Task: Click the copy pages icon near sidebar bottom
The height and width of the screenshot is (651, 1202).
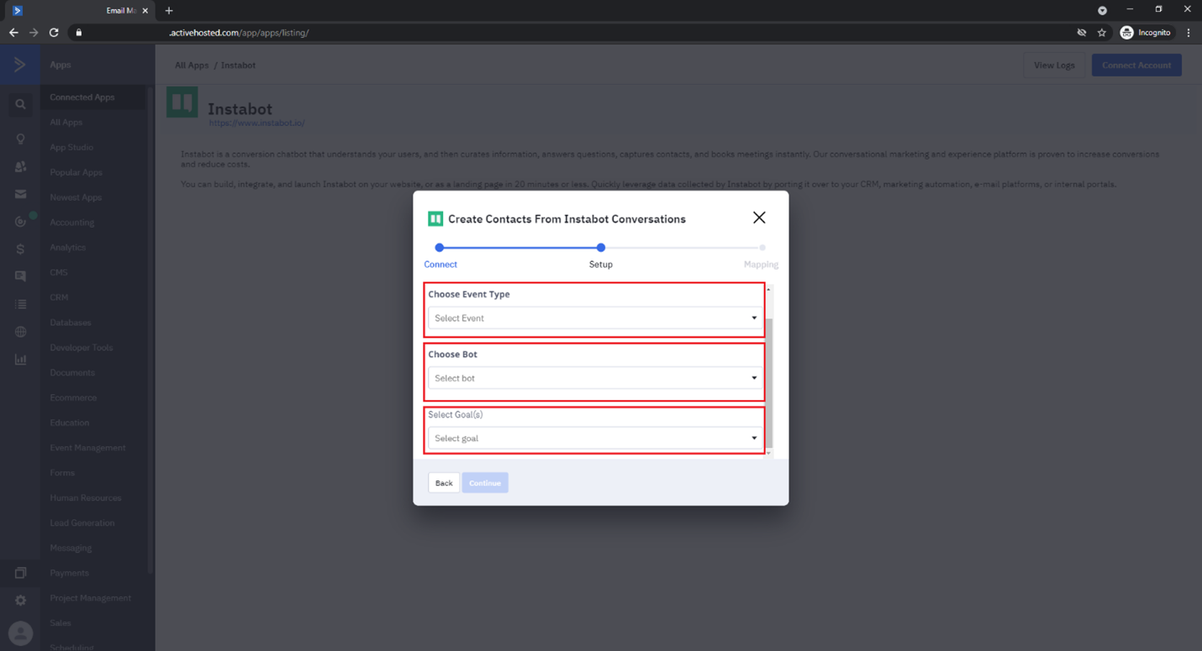Action: [x=20, y=573]
